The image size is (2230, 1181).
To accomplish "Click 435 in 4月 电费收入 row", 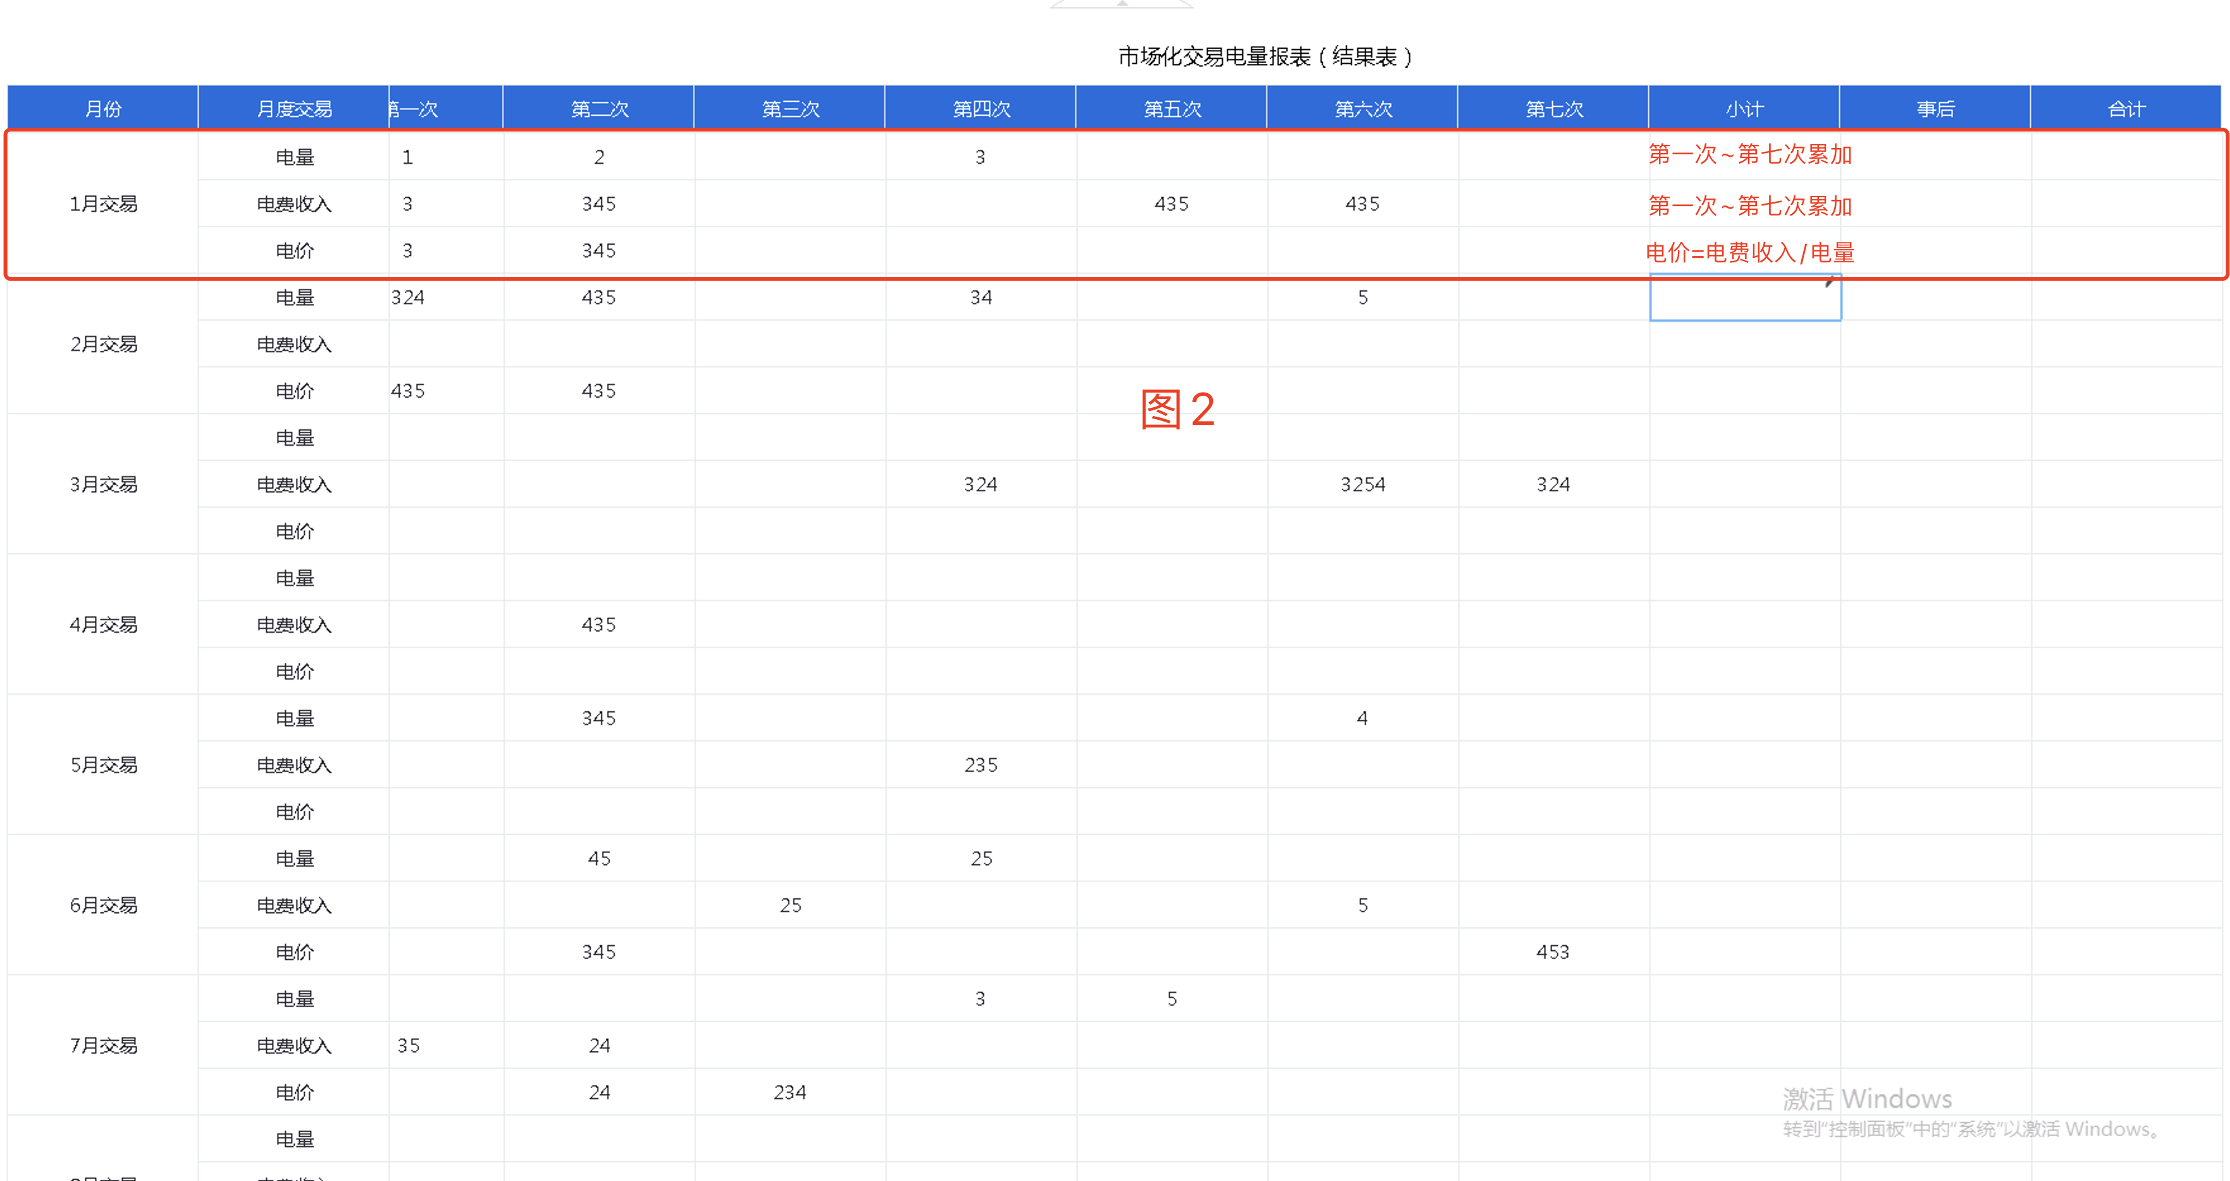I will (599, 625).
